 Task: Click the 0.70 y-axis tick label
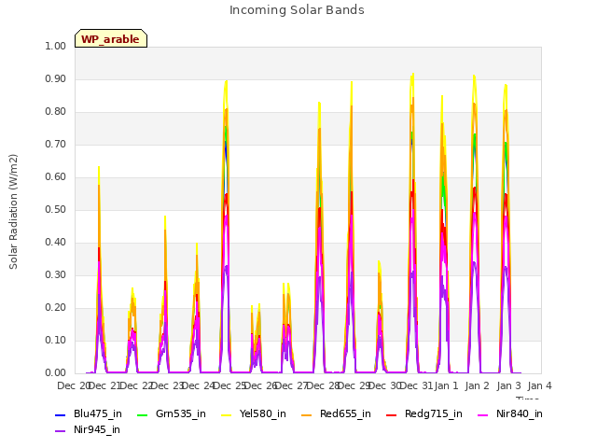coord(55,145)
